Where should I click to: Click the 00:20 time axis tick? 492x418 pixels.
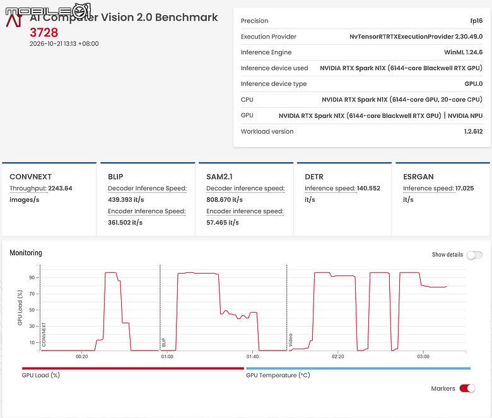coord(82,357)
